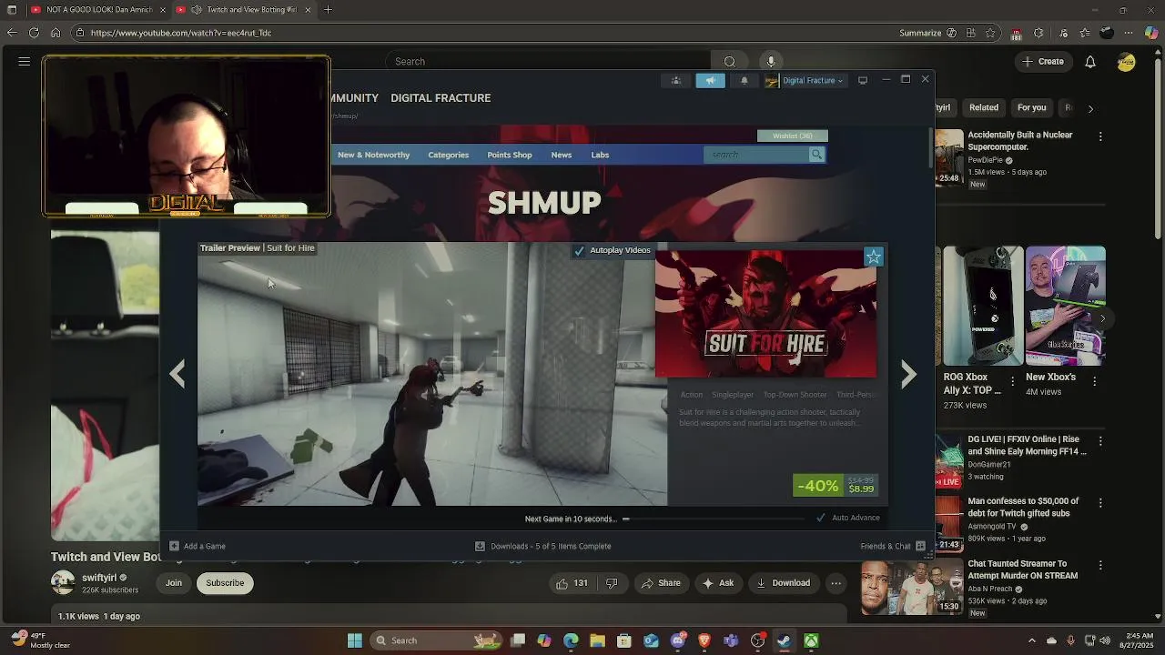Click Wishlist (36) button in Steam
Image resolution: width=1165 pixels, height=655 pixels.
793,136
